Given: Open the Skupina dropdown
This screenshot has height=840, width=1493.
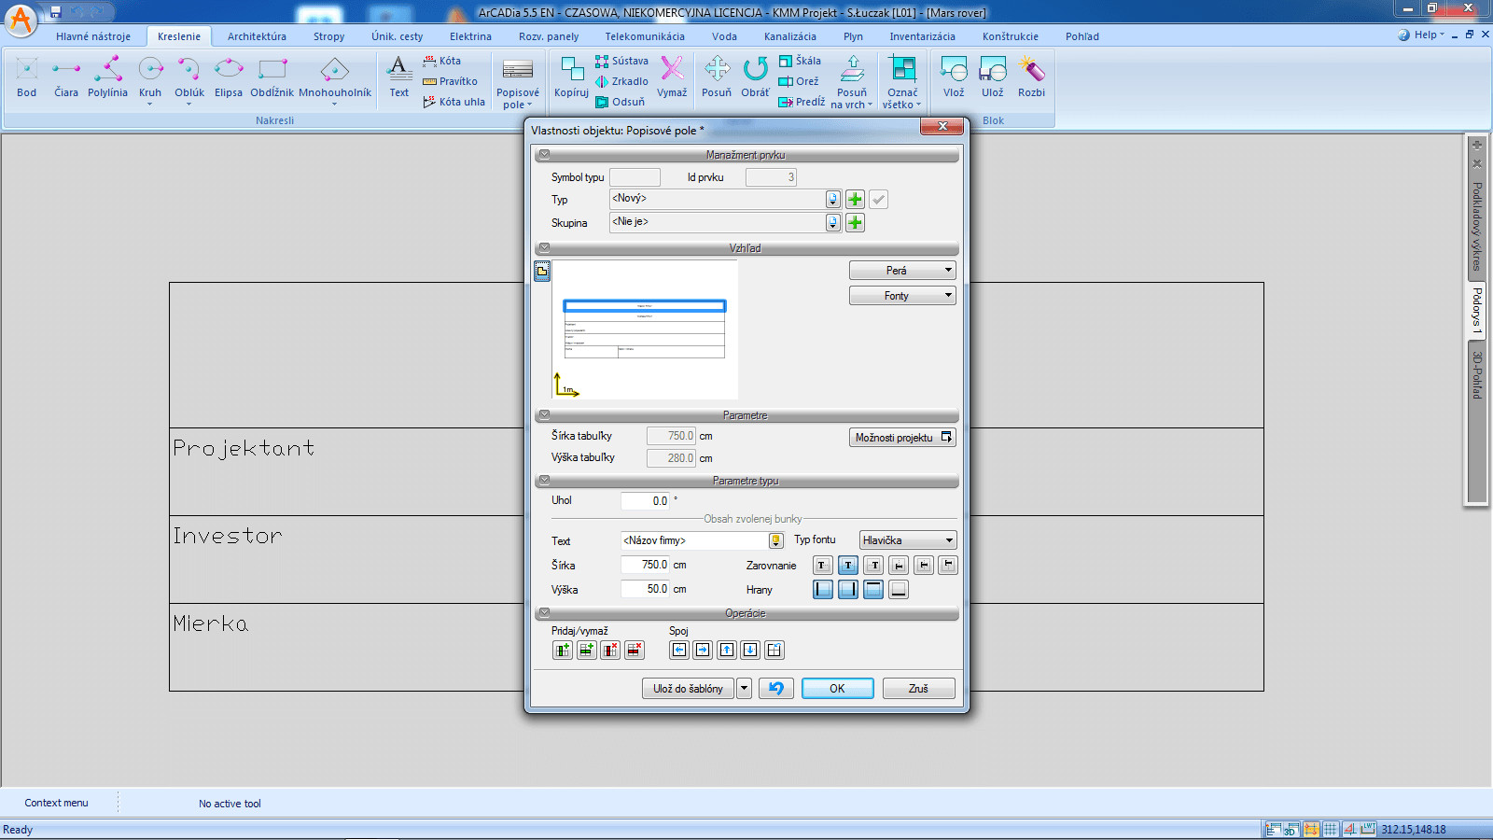Looking at the screenshot, I should tap(832, 222).
